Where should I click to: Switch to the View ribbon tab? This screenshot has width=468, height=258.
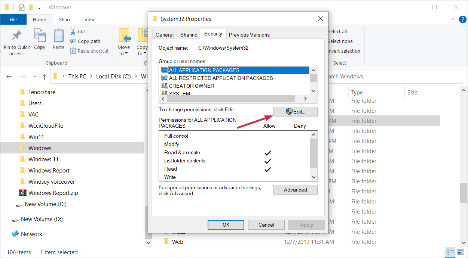tap(89, 20)
